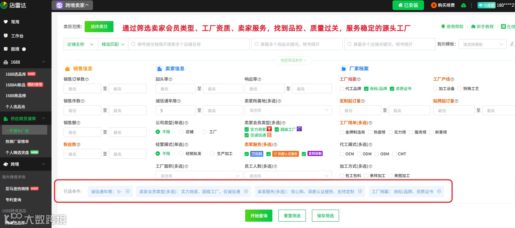Viewport: 515px width, 228px height.
Task: Collapse the 供应商货源库 sidebar section
Action: pyautogui.click(x=44, y=119)
